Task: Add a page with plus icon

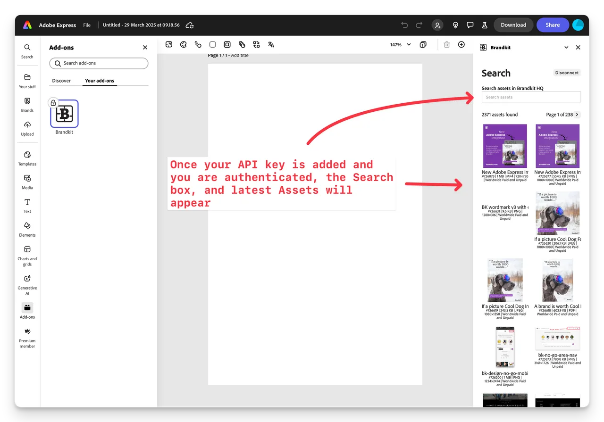Action: click(461, 44)
